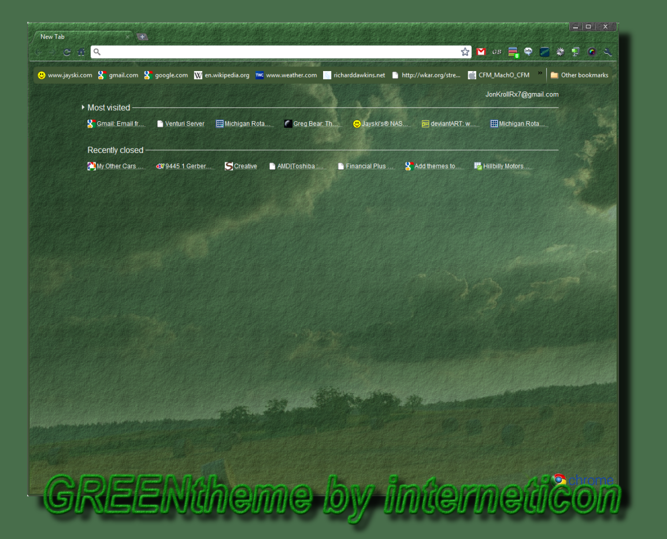Open the wrench tools menu

coord(607,51)
